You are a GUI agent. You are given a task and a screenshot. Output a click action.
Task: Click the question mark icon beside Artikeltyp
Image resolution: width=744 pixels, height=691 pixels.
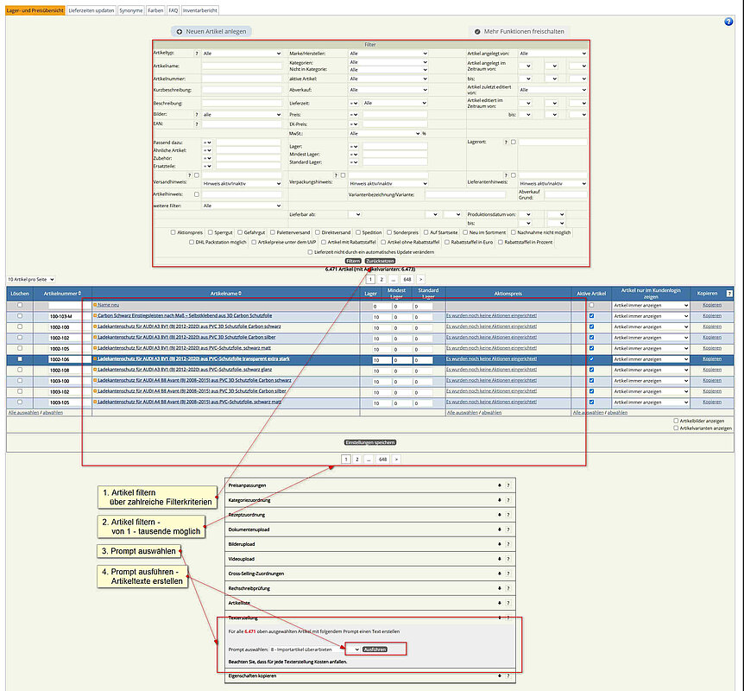(197, 54)
